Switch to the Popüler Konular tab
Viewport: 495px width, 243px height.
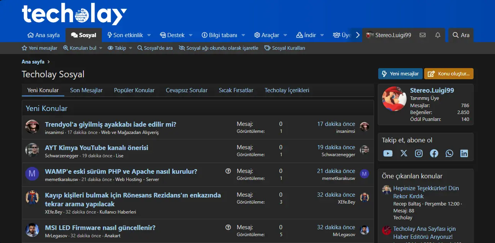[134, 90]
